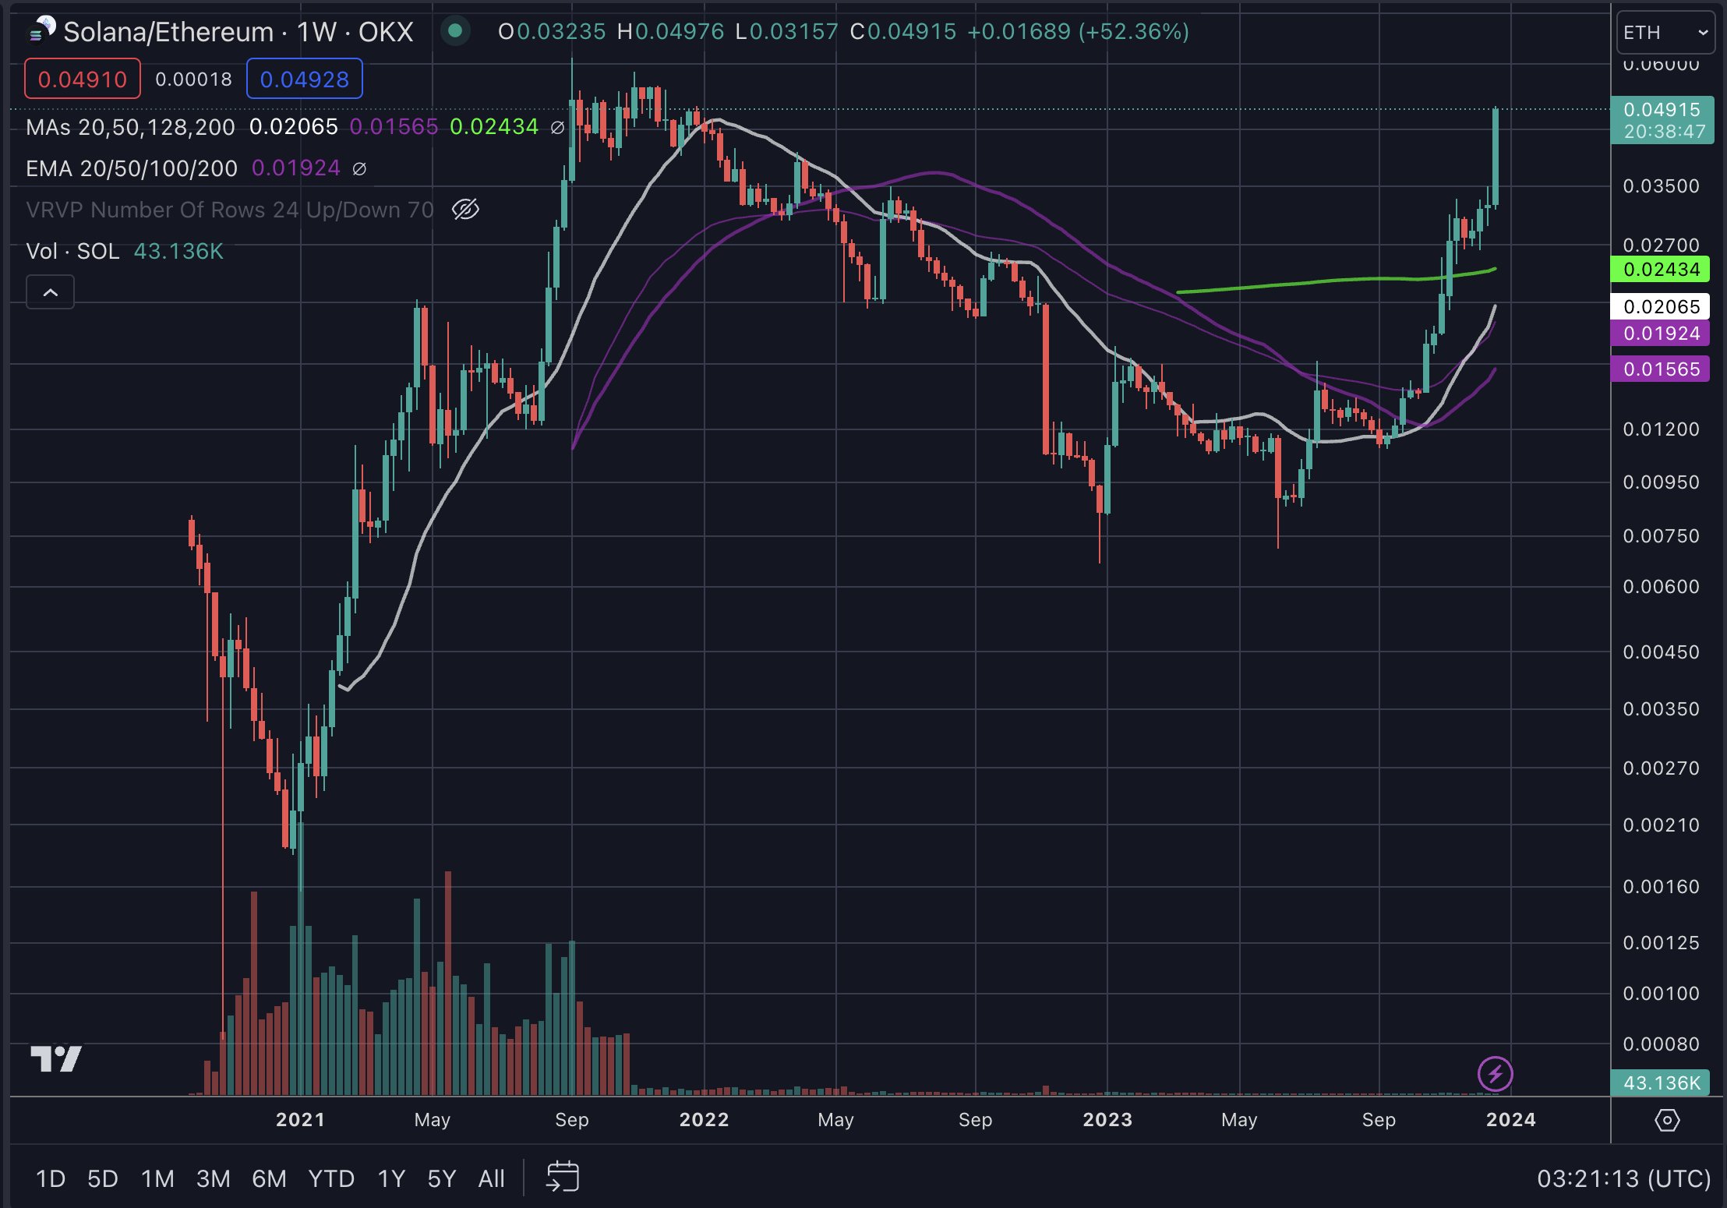Screen dimensions: 1727x1208
Task: Select the MAs 20,50,128,200 indicator legend
Action: (x=130, y=127)
